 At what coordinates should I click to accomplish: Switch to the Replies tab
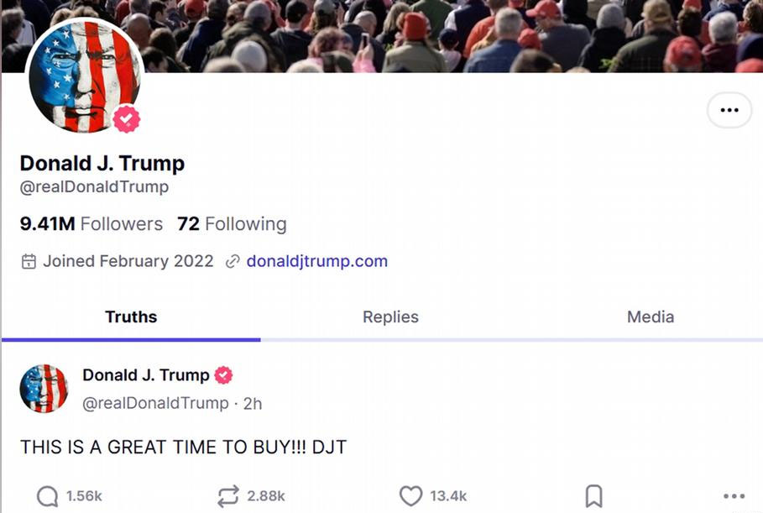pyautogui.click(x=390, y=317)
